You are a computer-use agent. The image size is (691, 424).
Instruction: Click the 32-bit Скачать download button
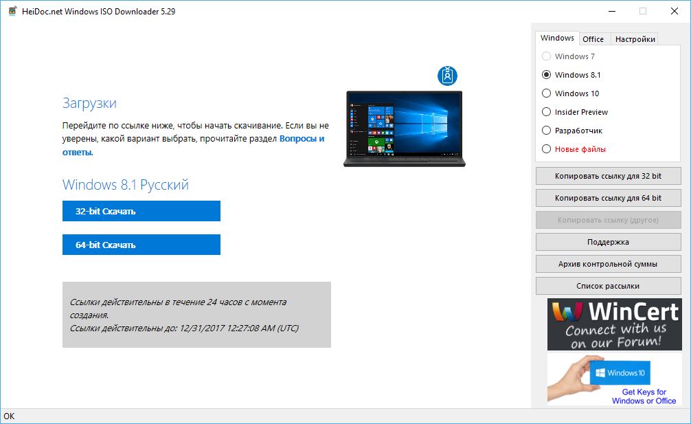(x=141, y=212)
